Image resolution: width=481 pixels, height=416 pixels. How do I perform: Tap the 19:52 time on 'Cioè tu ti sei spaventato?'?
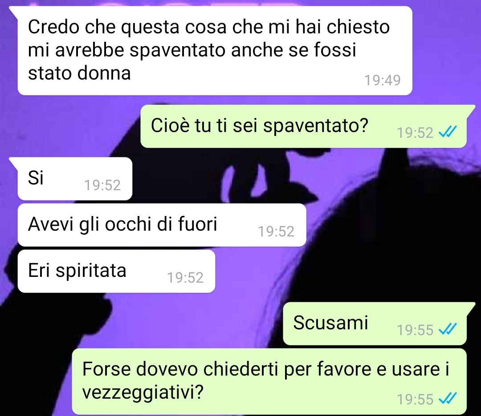pos(415,132)
